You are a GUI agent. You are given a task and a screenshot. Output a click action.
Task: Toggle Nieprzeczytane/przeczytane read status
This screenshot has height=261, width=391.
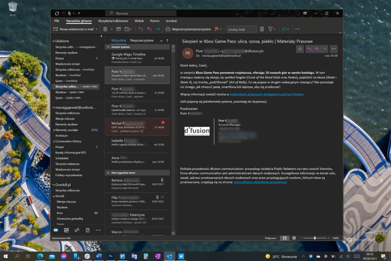188,29
